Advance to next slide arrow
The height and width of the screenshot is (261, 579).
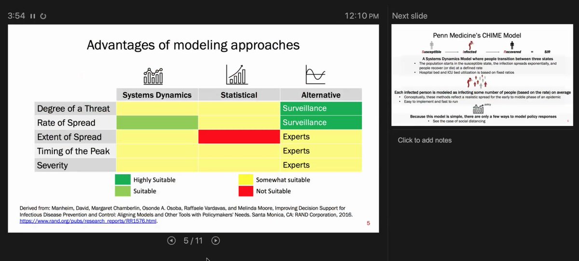pos(216,240)
